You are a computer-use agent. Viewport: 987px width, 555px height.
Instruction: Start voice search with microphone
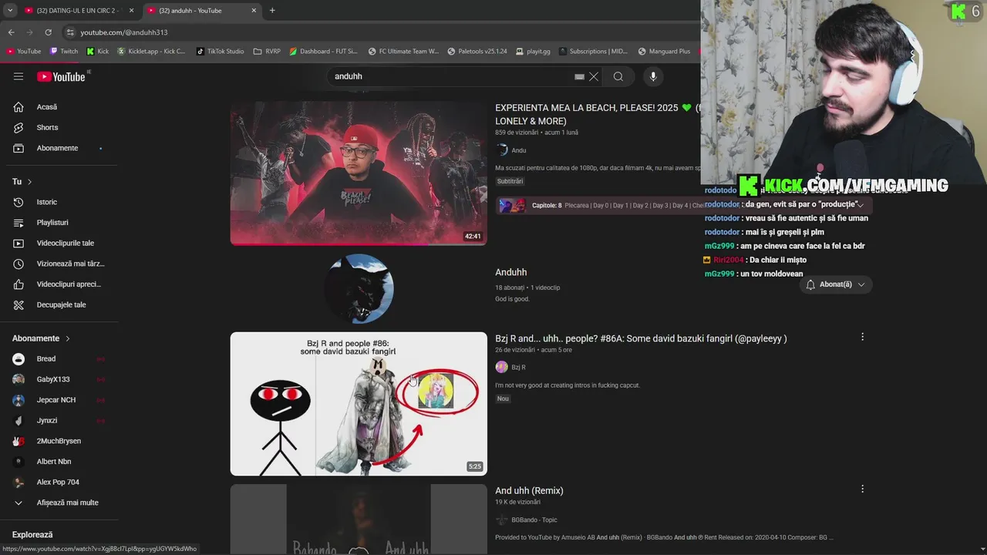(x=653, y=76)
